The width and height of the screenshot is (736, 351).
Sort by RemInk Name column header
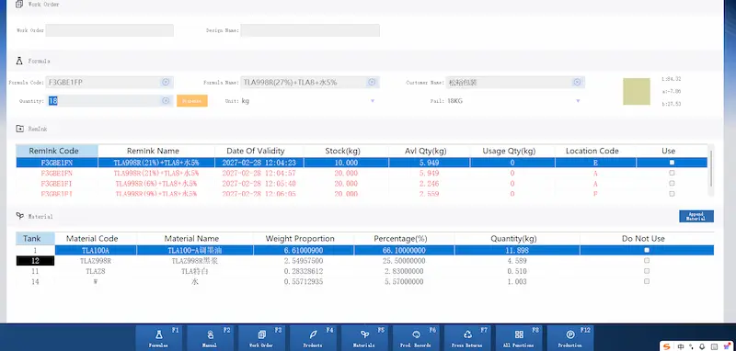click(155, 151)
